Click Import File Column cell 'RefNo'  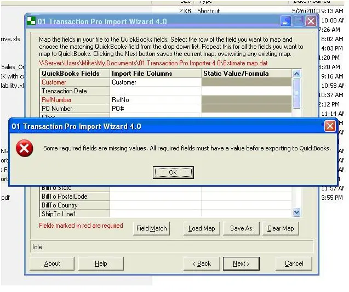[x=156, y=100]
